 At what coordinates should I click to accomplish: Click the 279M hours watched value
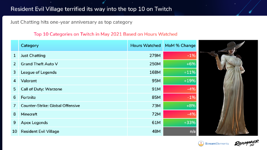pos(155,56)
